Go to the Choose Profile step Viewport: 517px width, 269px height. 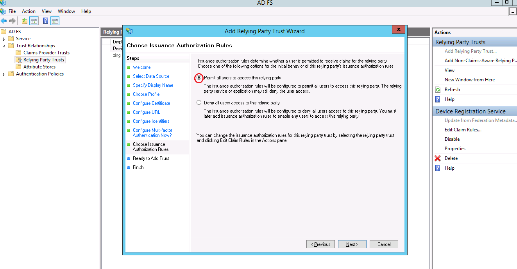click(146, 94)
